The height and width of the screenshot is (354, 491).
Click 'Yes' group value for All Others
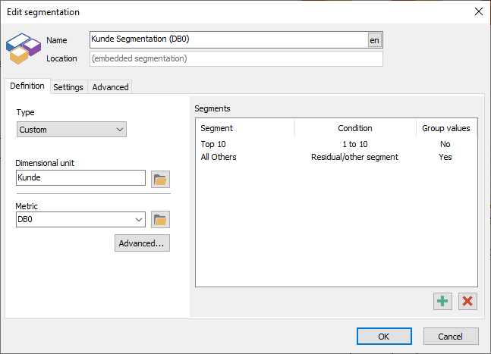(445, 157)
